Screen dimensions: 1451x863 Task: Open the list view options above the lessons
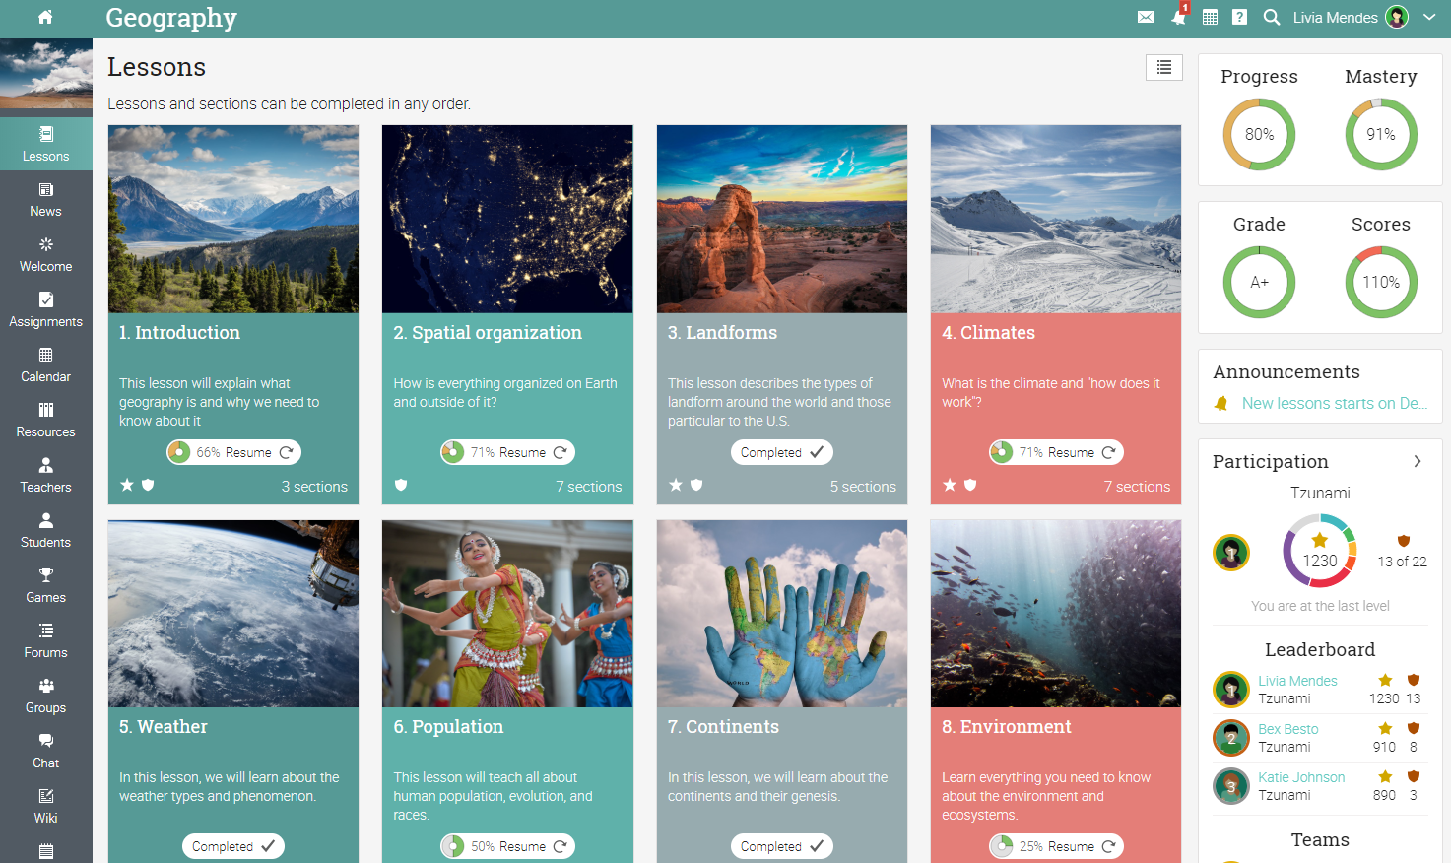[1163, 67]
